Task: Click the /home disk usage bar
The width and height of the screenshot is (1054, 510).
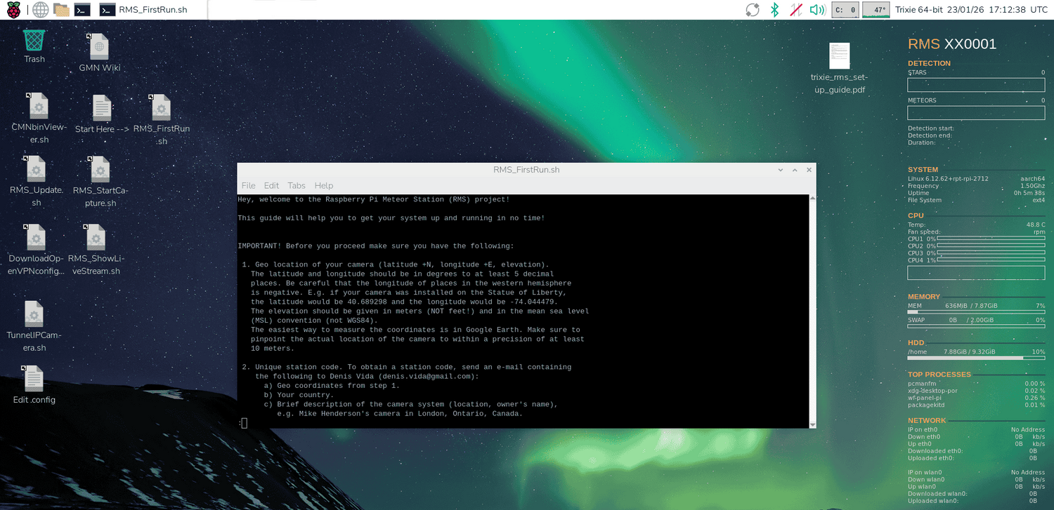Action: [976, 358]
